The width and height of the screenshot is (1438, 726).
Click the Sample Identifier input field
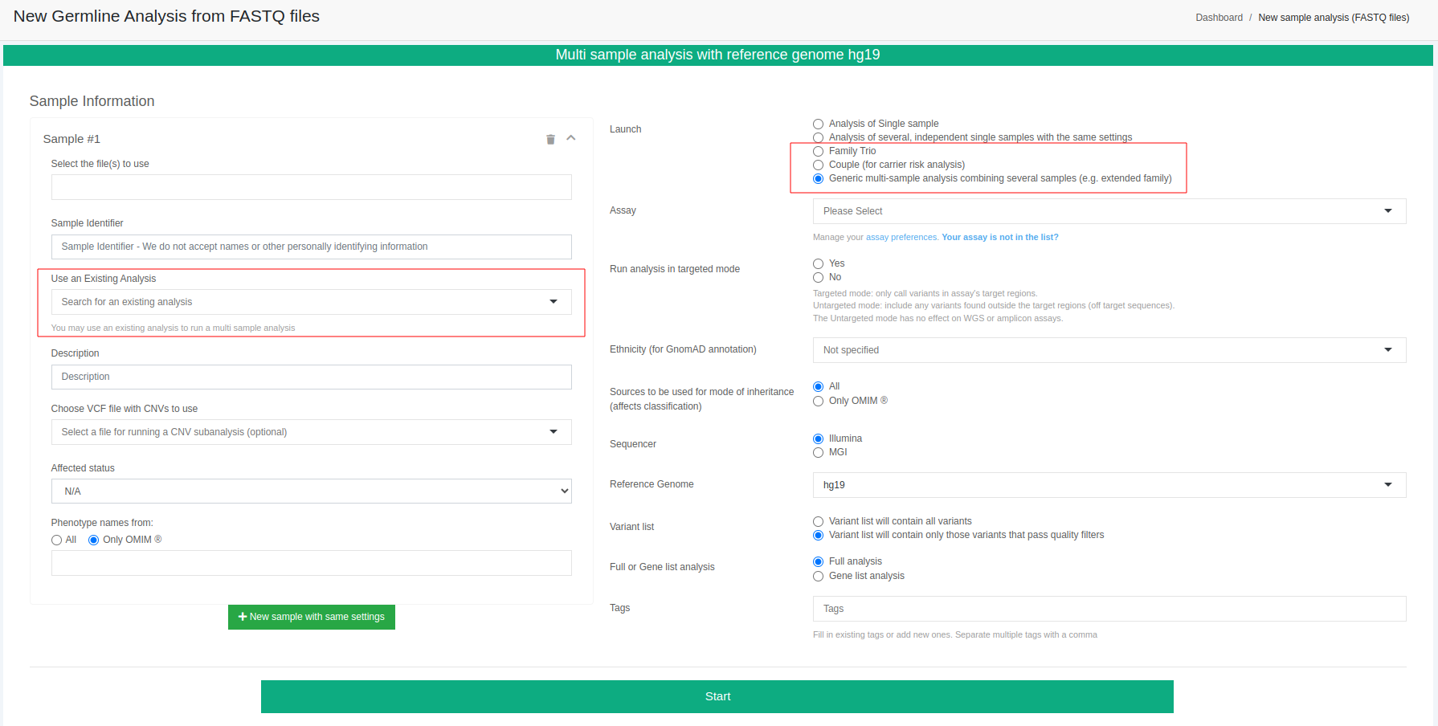coord(312,247)
